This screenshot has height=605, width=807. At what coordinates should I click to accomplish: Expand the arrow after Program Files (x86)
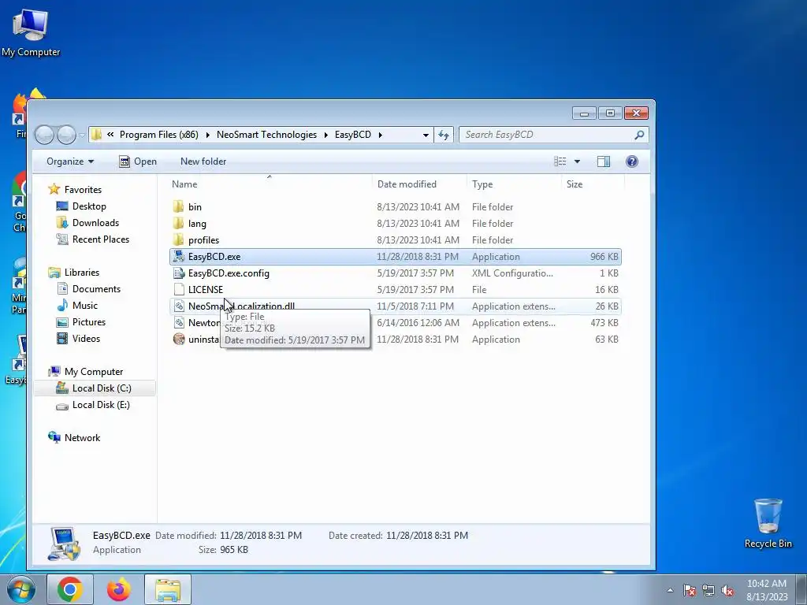pyautogui.click(x=207, y=135)
